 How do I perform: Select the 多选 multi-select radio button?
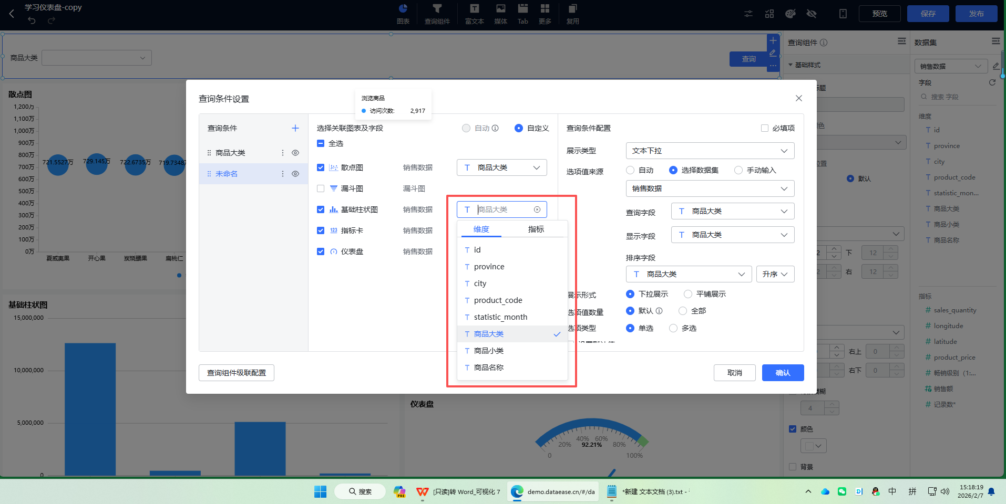point(673,328)
